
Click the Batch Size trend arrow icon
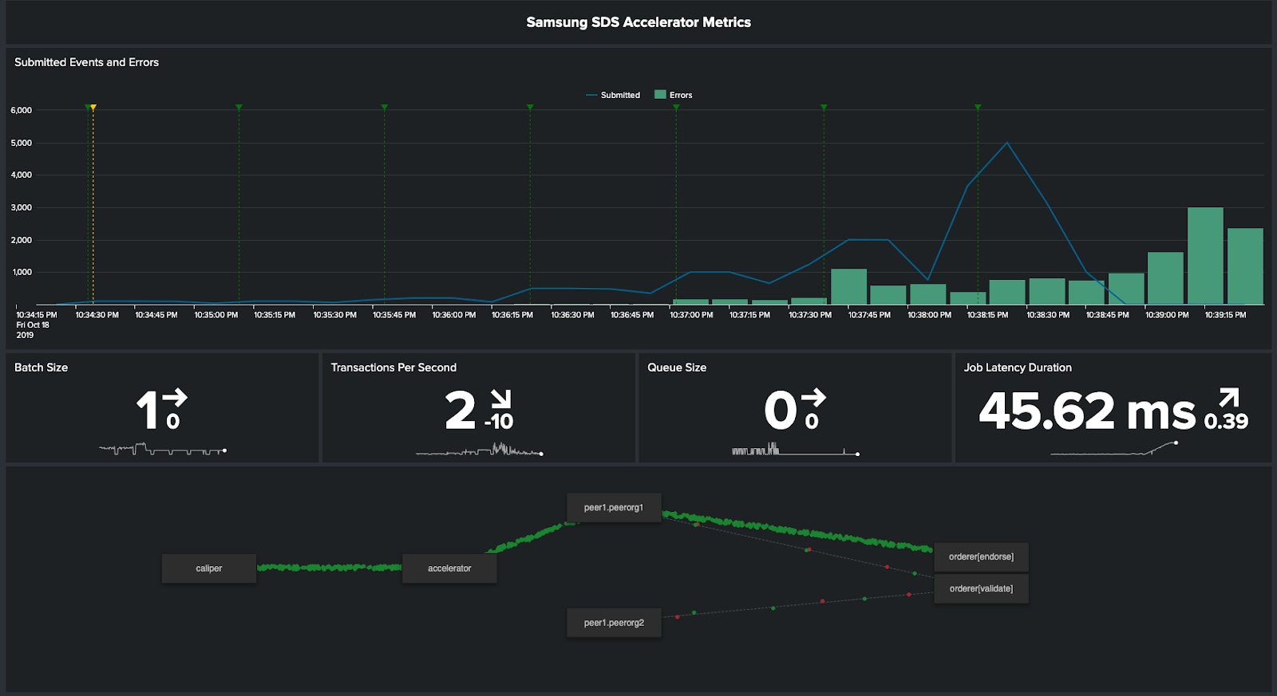click(x=176, y=397)
